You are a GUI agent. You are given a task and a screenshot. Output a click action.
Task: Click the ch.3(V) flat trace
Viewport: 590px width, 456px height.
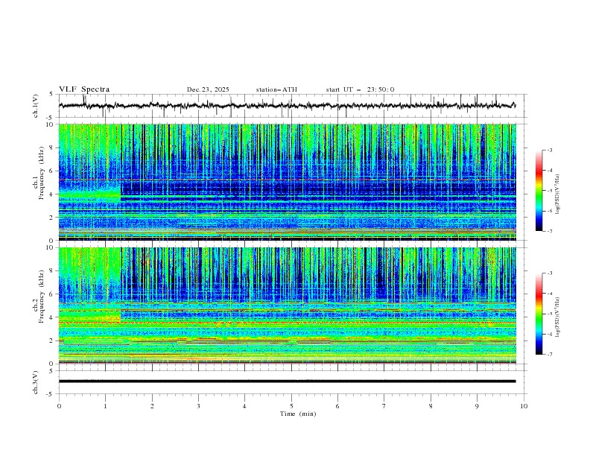(x=287, y=381)
